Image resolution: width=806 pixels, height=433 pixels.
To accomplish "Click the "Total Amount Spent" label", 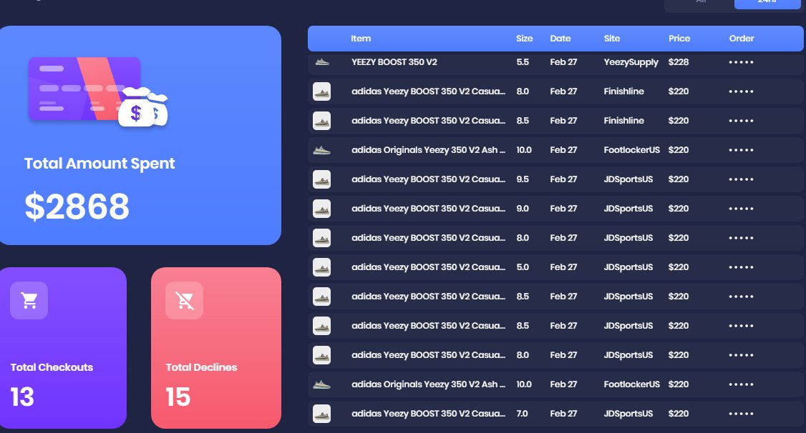I will click(99, 164).
